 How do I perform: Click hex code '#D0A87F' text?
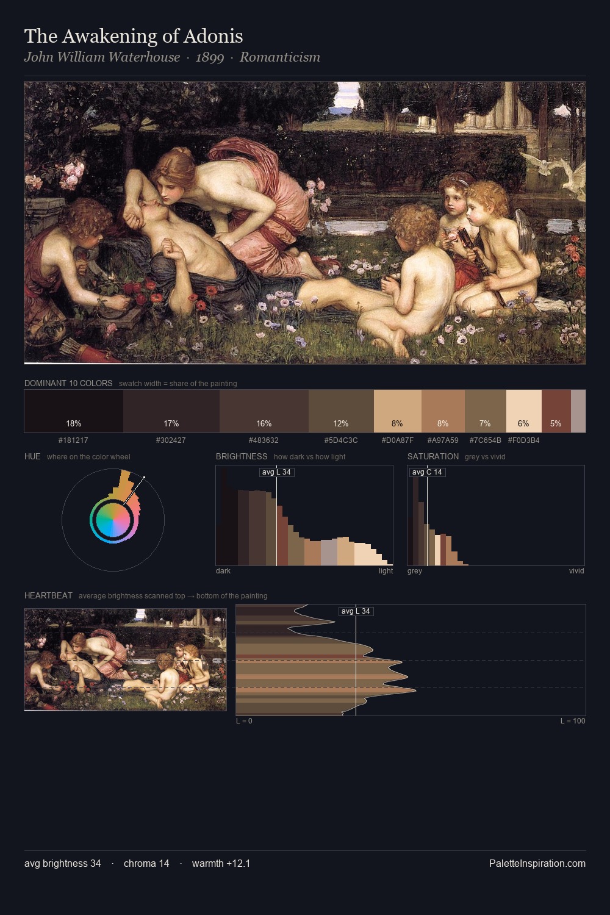397,440
